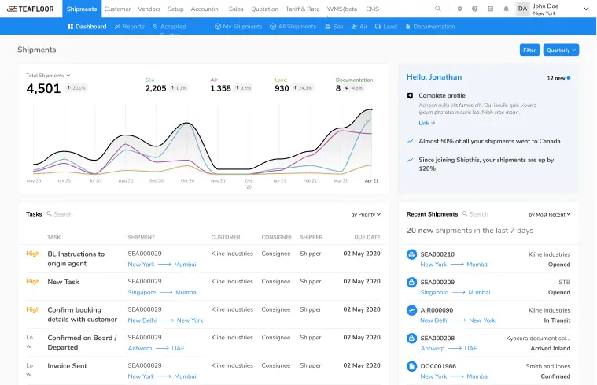Image resolution: width=597 pixels, height=385 pixels.
Task: Click the TEAFLOOR logo
Action: [30, 9]
